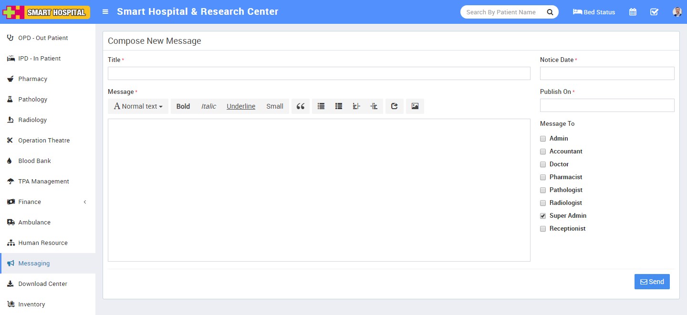
Task: Toggle the ordered list icon
Action: click(x=339, y=106)
